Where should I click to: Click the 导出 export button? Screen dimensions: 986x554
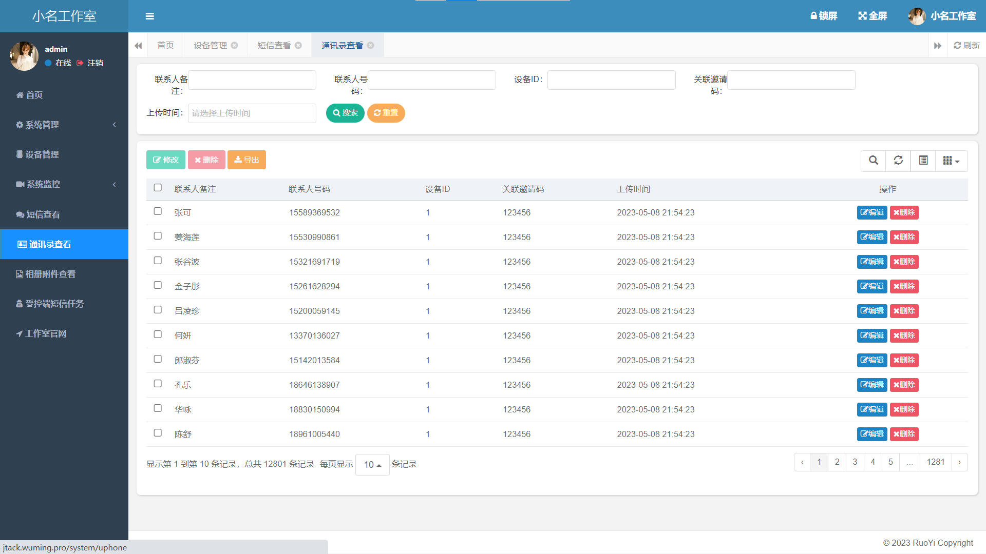[x=246, y=160]
